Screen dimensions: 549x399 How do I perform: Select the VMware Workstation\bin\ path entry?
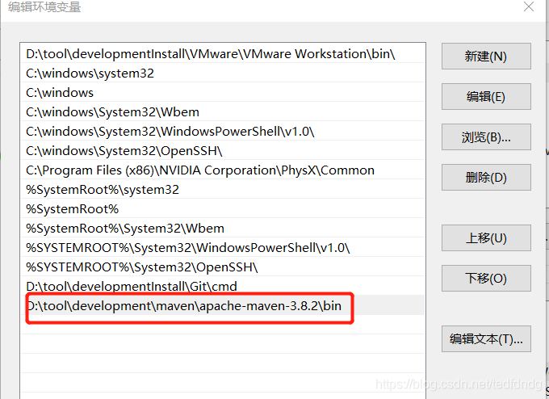click(223, 53)
